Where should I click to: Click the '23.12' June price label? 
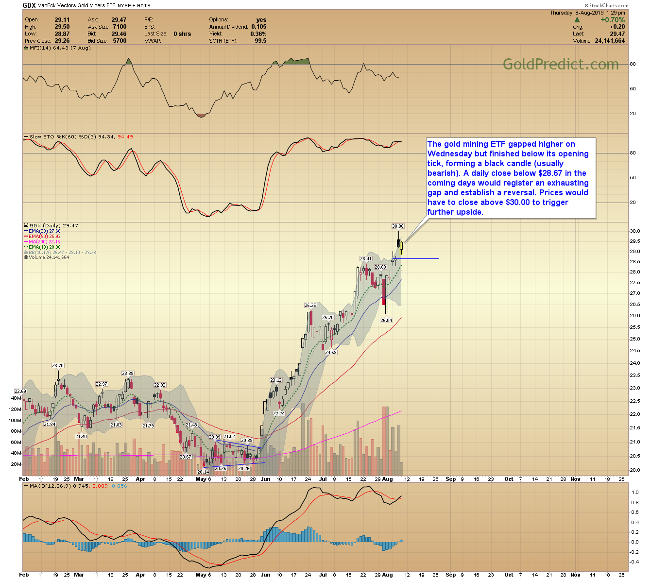[275, 380]
